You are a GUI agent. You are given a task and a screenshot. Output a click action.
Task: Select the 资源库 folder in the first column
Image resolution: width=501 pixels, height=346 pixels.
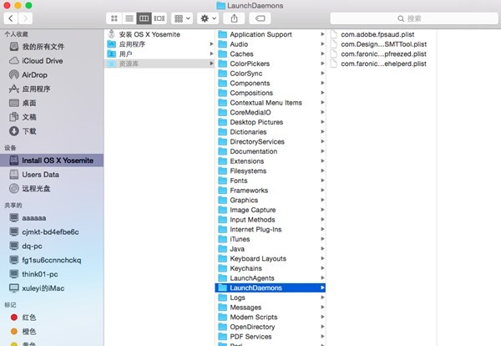coord(159,64)
